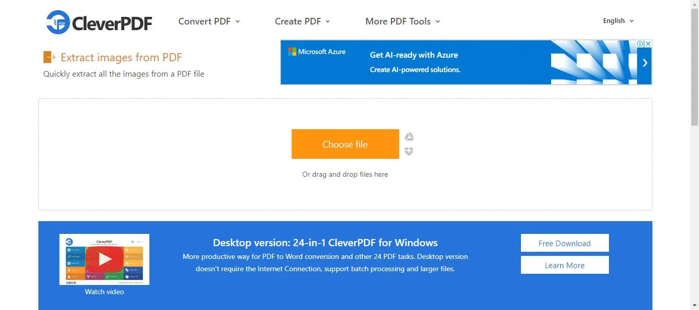
Task: Open the Create PDF menu
Action: pyautogui.click(x=302, y=21)
